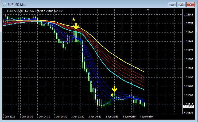
Task: Minimize the EURUSD,M30 chart window
Action: (x=172, y=5)
